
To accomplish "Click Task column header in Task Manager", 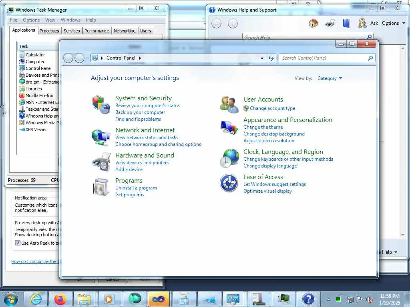I will tap(38, 46).
